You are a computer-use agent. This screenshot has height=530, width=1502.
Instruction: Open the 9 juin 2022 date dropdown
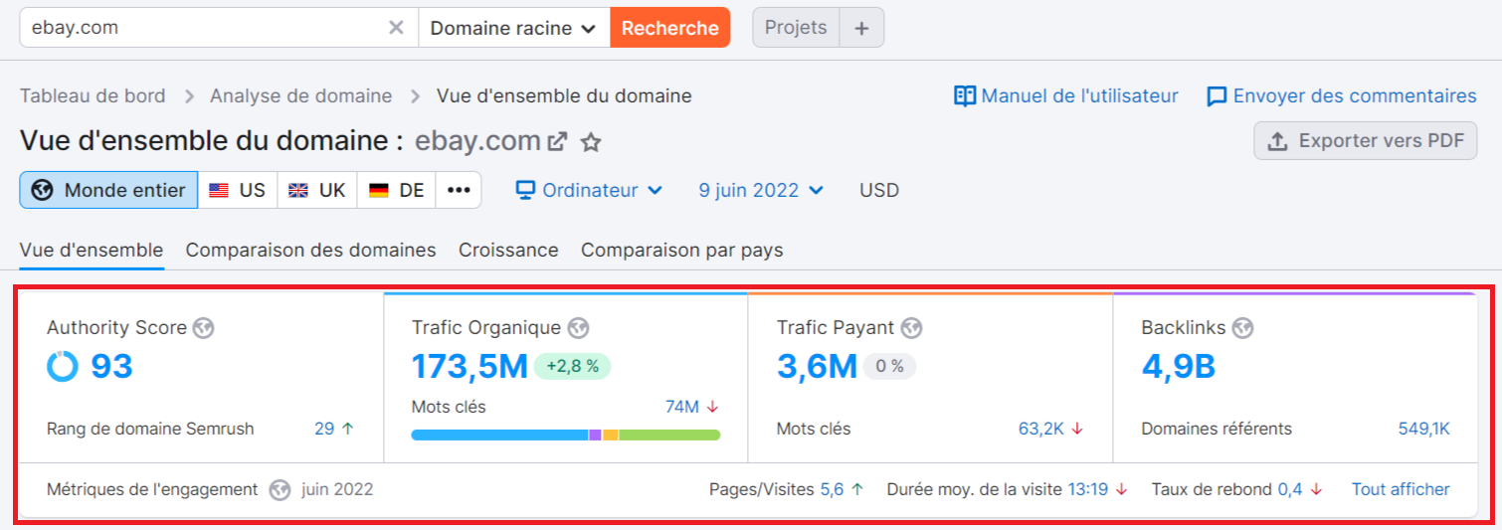[x=761, y=190]
